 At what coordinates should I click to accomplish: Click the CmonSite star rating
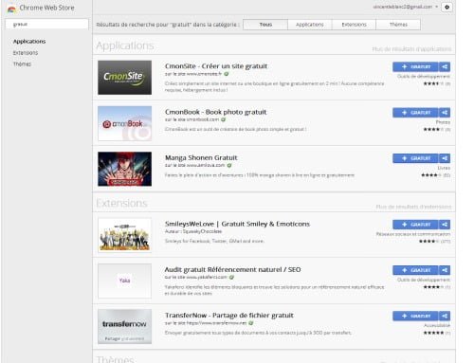[433, 83]
